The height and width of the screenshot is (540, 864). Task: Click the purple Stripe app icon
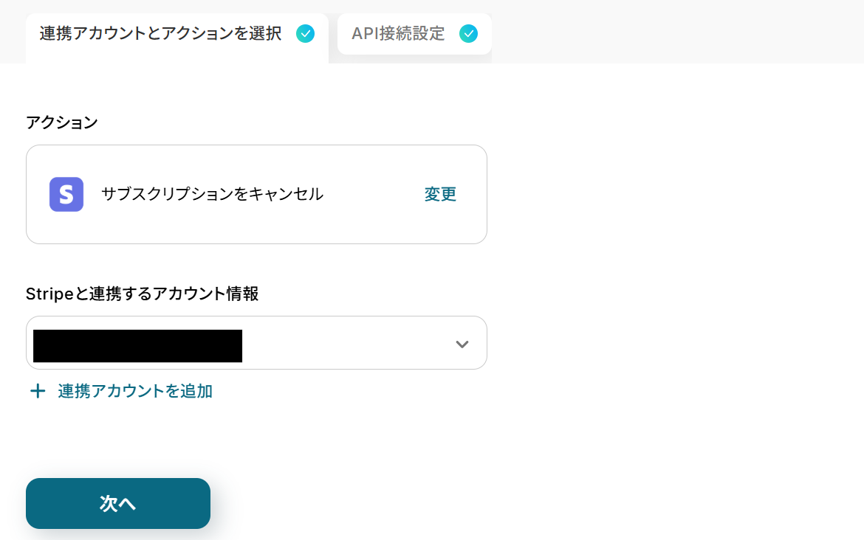(x=66, y=194)
